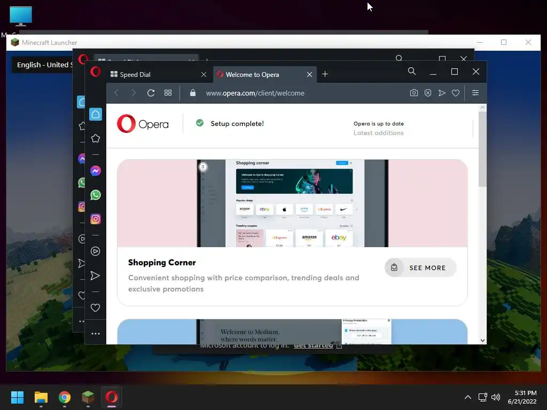
Task: Click Get started link in Minecraft Launcher
Action: click(313, 346)
